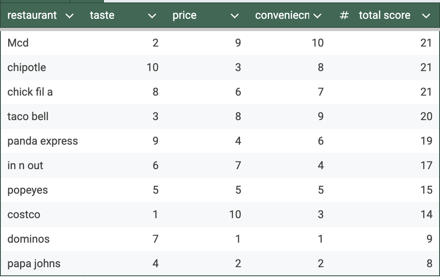
Task: Select the popeyes restaurant cell
Action: [27, 190]
